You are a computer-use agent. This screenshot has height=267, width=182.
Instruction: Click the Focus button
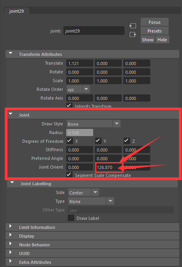pyautogui.click(x=155, y=22)
